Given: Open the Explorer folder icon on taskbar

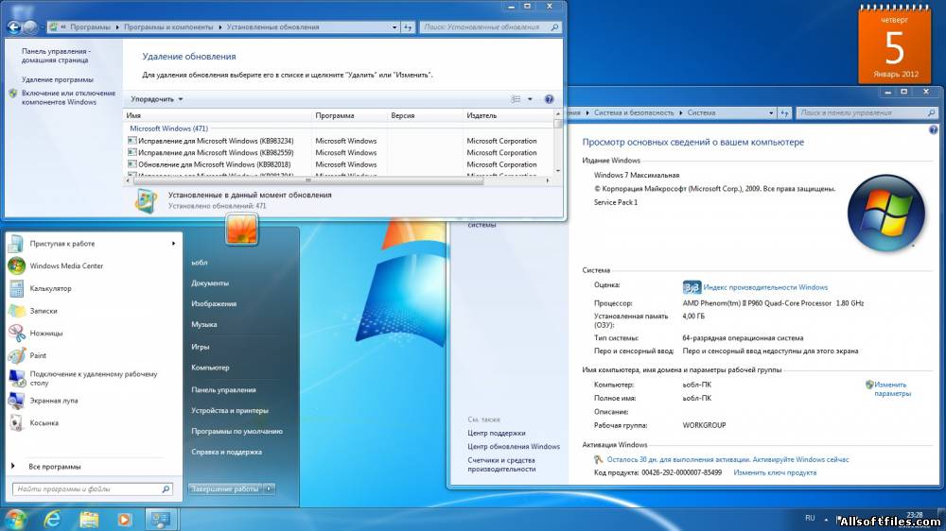Looking at the screenshot, I should click(x=89, y=519).
